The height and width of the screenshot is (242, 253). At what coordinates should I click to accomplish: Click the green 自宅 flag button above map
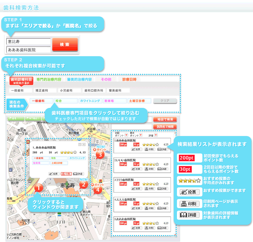[x=16, y=118]
